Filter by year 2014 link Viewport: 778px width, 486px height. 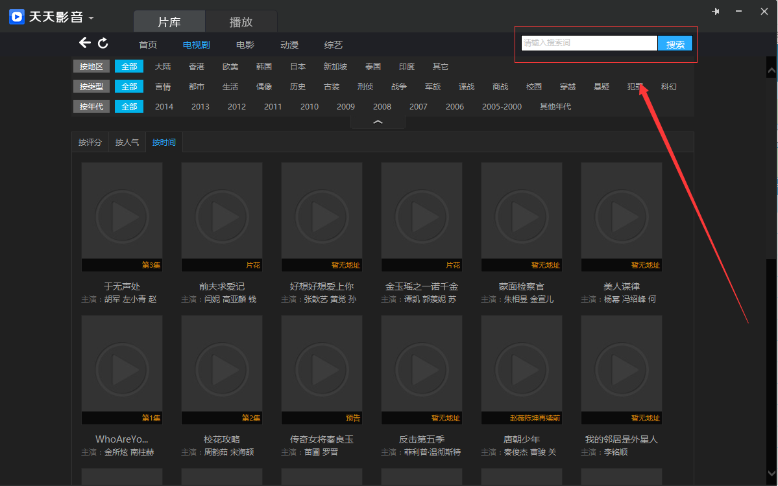(164, 106)
